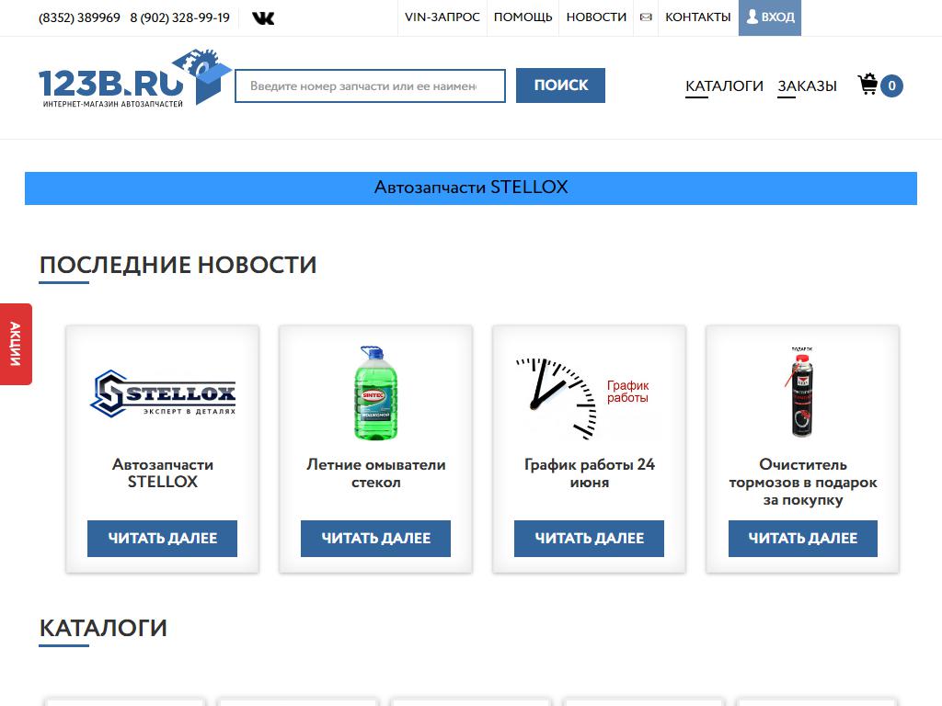Click the cart item counter badge
Screen dimensions: 942x706
tap(891, 85)
